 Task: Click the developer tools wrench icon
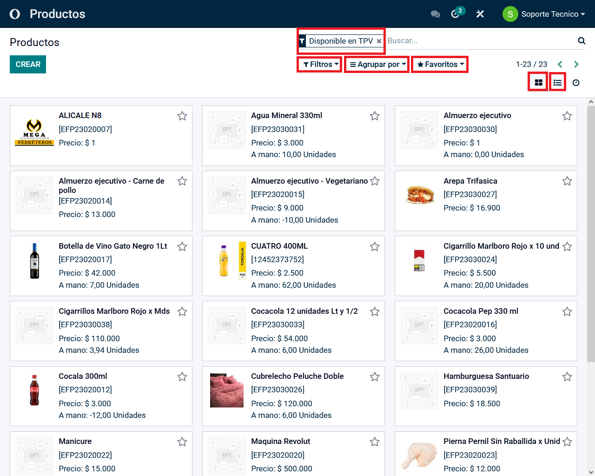point(480,14)
